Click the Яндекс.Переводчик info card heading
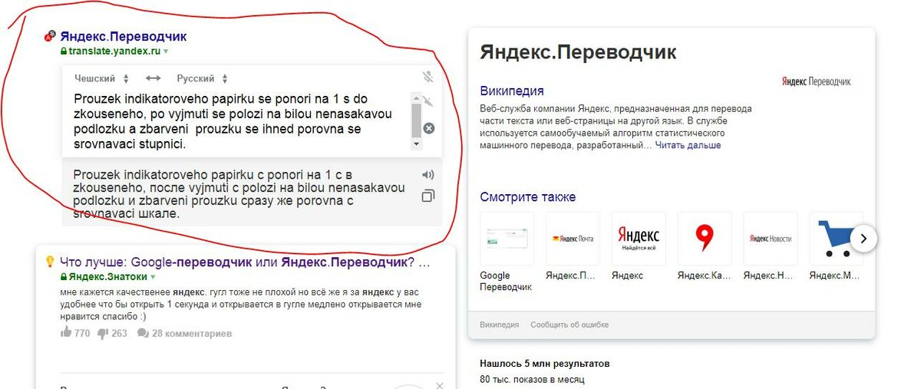This screenshot has width=921, height=389. pos(578,52)
